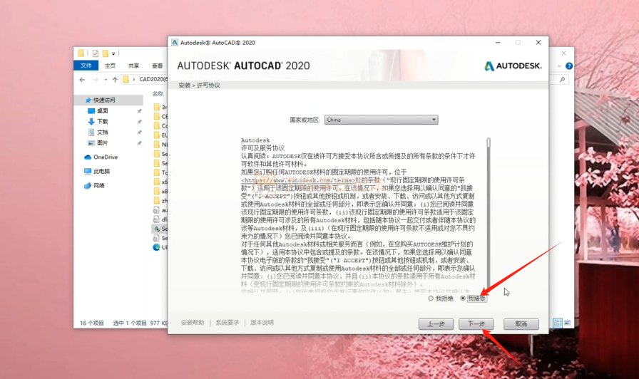The height and width of the screenshot is (379, 639).
Task: Switch Explorer to details view icon
Action: pyautogui.click(x=557, y=323)
